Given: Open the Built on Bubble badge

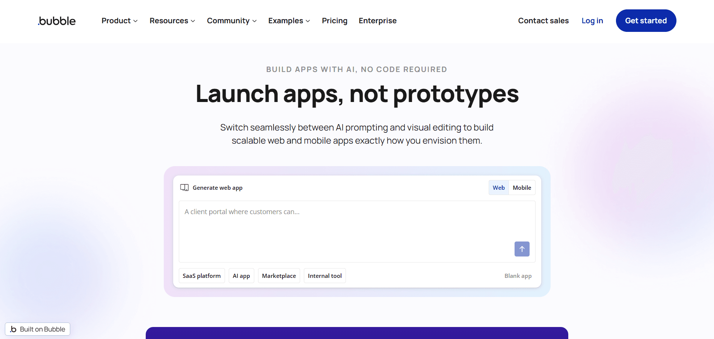Looking at the screenshot, I should coord(38,329).
